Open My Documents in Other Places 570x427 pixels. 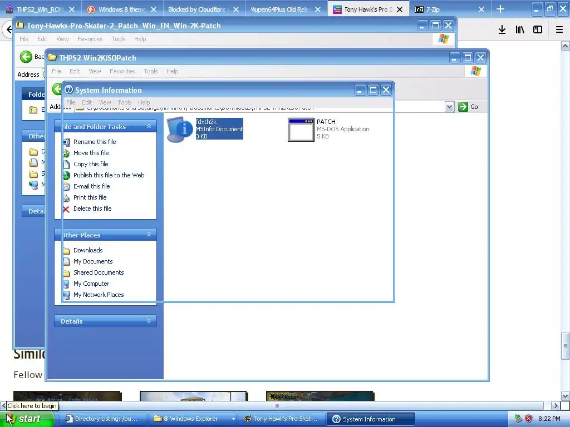point(93,261)
